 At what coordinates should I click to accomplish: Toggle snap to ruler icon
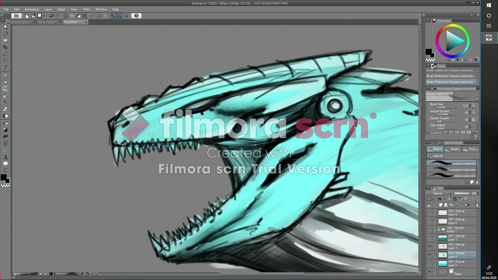113,16
